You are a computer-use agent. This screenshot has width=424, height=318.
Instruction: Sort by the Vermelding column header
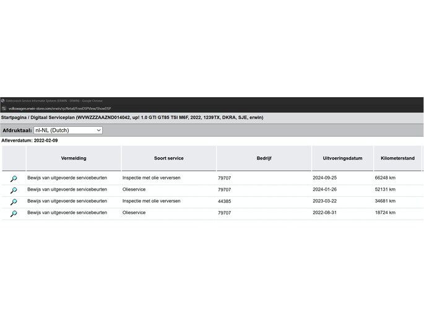(x=74, y=158)
